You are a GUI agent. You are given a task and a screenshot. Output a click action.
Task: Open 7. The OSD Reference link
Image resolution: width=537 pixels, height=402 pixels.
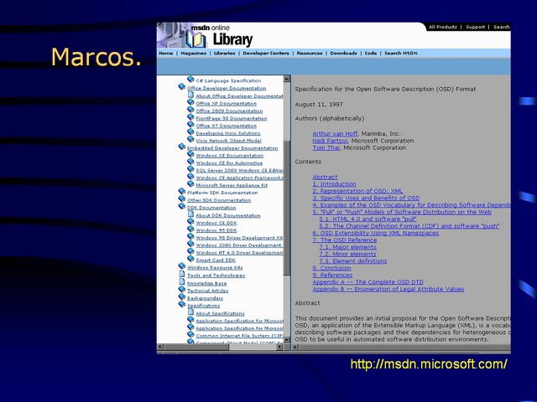345,240
